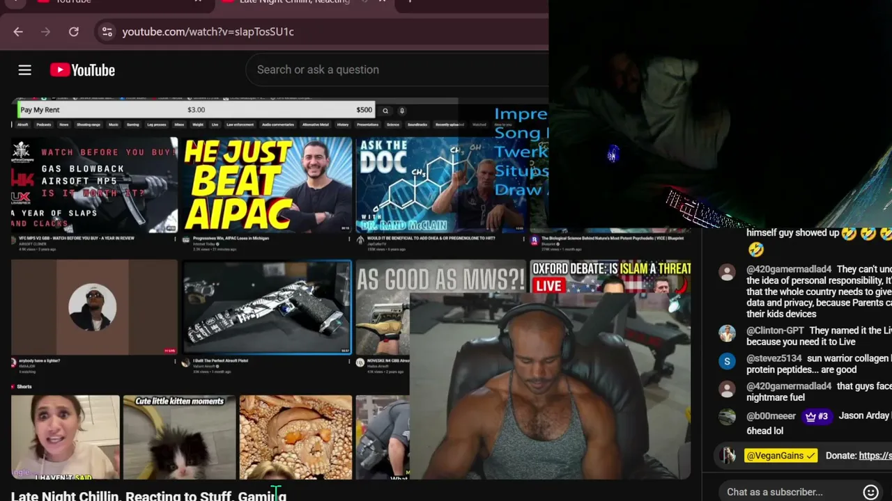Viewport: 892px width, 501px height.
Task: Open options menu for the VFC MP5 video
Action: coord(175,239)
